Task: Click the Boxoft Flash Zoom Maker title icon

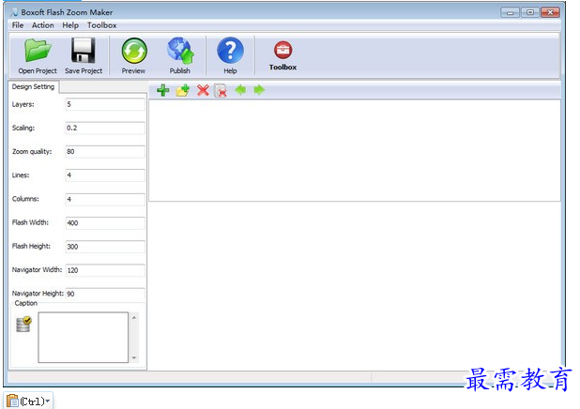Action: [x=14, y=12]
